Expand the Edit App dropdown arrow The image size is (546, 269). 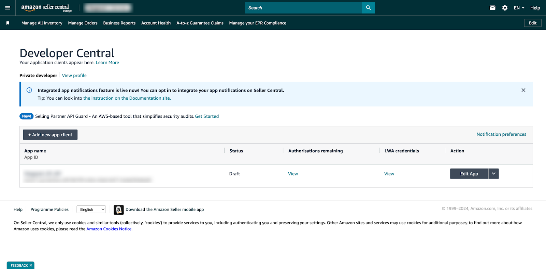493,174
